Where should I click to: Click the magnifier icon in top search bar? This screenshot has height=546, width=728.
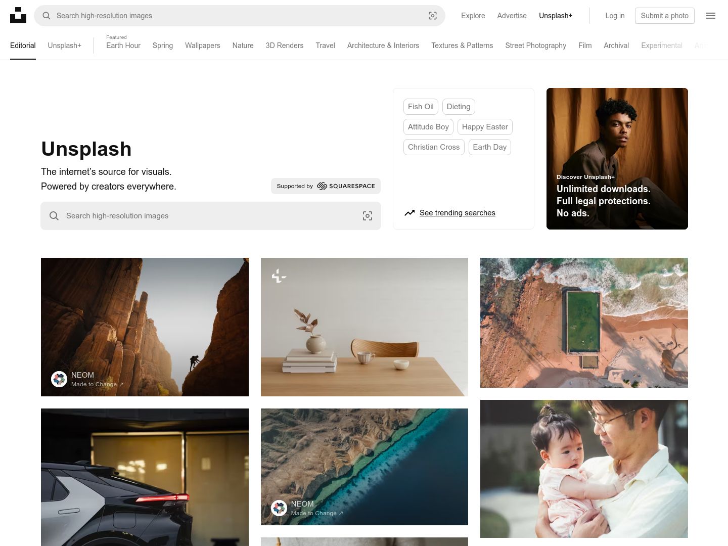[46, 16]
